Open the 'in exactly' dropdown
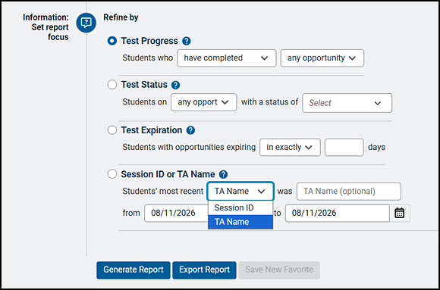 [290, 147]
